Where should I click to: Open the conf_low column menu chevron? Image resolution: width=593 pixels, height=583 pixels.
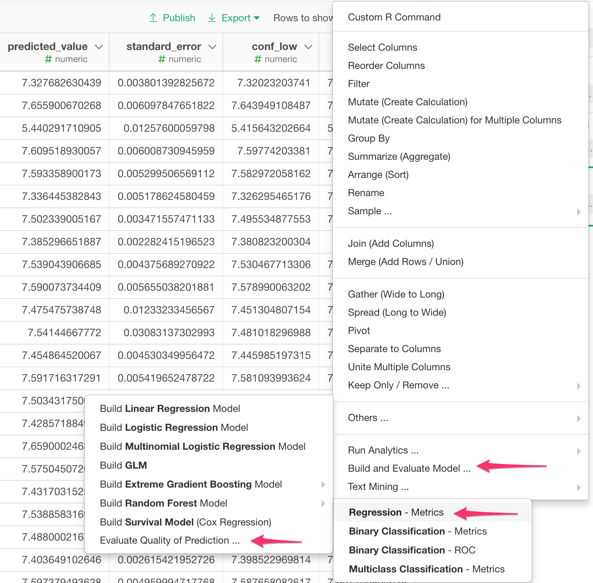pyautogui.click(x=309, y=47)
